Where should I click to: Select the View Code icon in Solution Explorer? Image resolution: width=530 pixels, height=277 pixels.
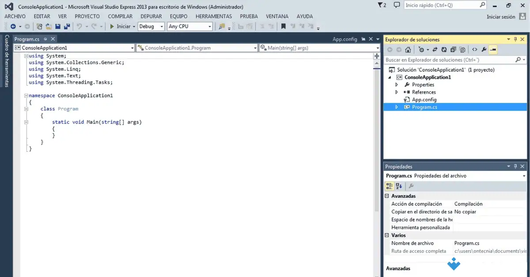click(474, 49)
